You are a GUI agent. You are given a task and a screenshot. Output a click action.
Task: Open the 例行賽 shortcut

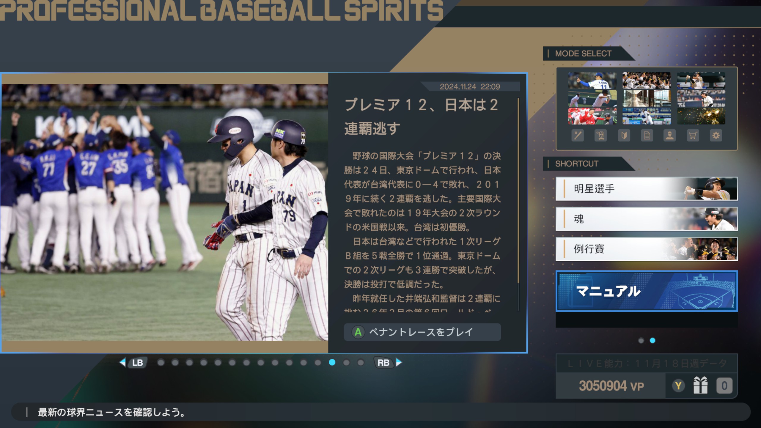(x=647, y=249)
